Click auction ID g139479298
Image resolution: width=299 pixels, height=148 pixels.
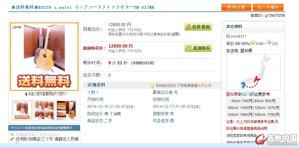tap(275, 16)
